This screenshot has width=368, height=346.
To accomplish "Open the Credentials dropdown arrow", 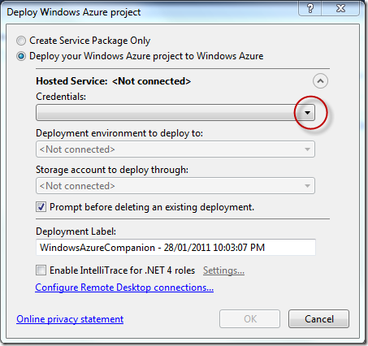I will pyautogui.click(x=307, y=112).
